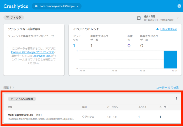The height and width of the screenshot is (127, 183).
Task: Click the calendar icon beside 過去 7 日間
Action: (139, 18)
